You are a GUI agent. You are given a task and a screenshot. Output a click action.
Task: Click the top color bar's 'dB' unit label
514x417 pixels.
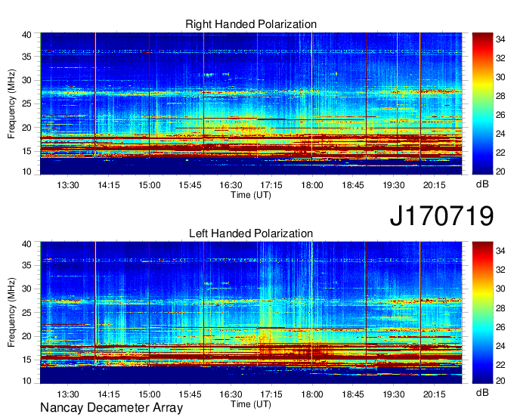click(x=482, y=184)
